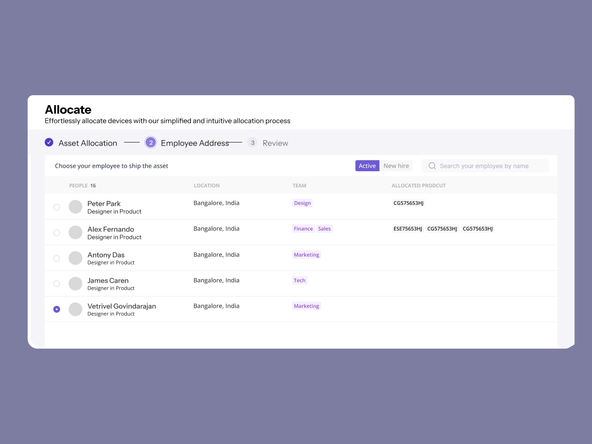Click the Tech team tag for James Caren

click(299, 280)
